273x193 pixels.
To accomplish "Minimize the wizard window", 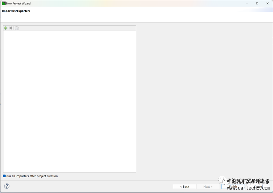I will (247, 3).
